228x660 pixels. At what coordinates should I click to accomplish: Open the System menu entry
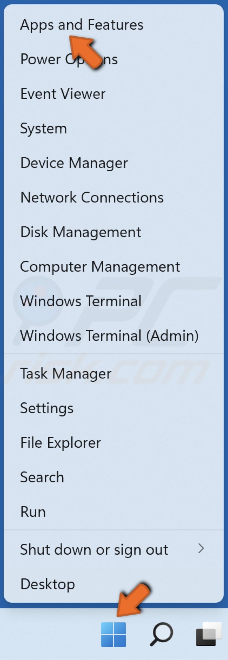[43, 128]
